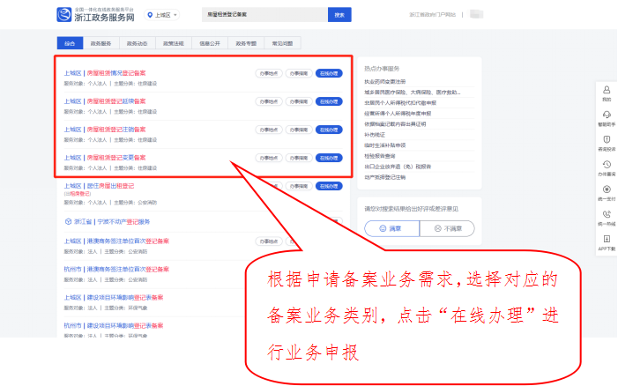Open the 办件查询 clock-history icon
Image resolution: width=618 pixels, height=386 pixels.
pyautogui.click(x=607, y=164)
